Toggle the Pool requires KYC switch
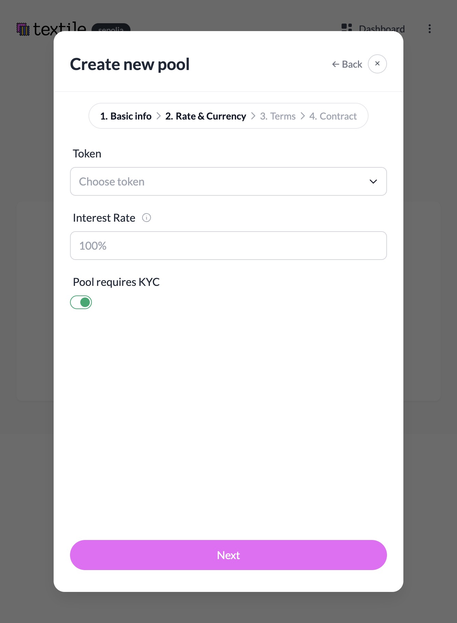This screenshot has width=457, height=623. (x=81, y=302)
